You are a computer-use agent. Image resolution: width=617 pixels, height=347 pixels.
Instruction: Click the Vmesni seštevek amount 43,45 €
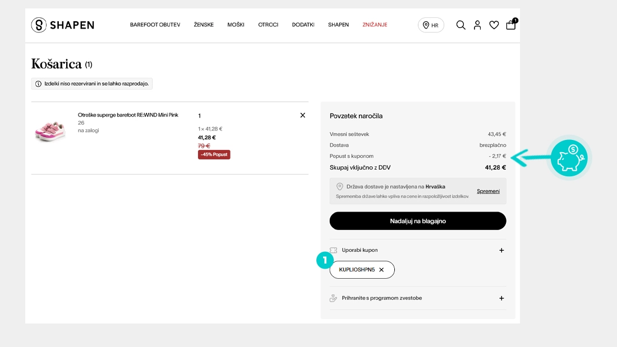497,134
